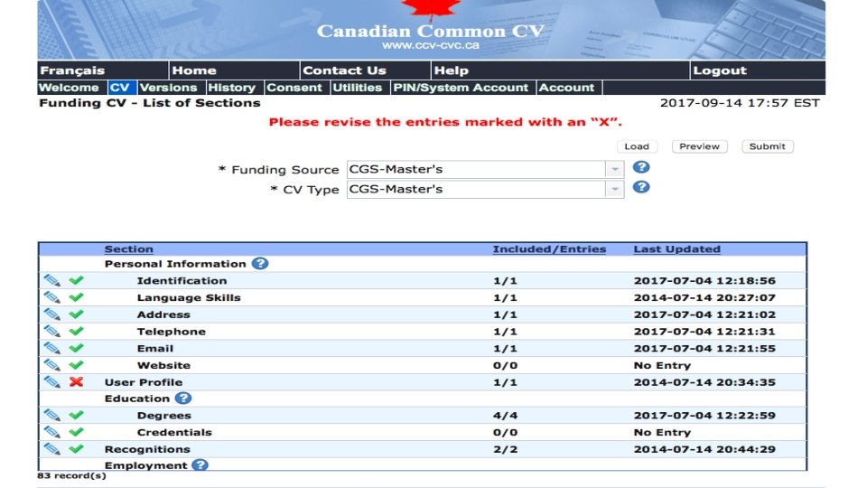Sort by Last Updated column header
Screen dimensions: 867x488
(x=676, y=249)
